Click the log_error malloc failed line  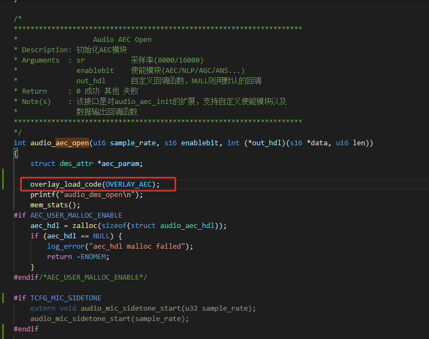pos(120,246)
